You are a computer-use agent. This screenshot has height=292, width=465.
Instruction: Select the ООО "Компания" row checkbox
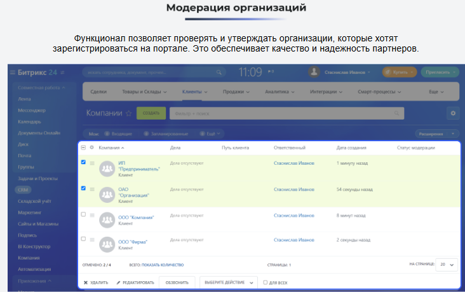(83, 214)
